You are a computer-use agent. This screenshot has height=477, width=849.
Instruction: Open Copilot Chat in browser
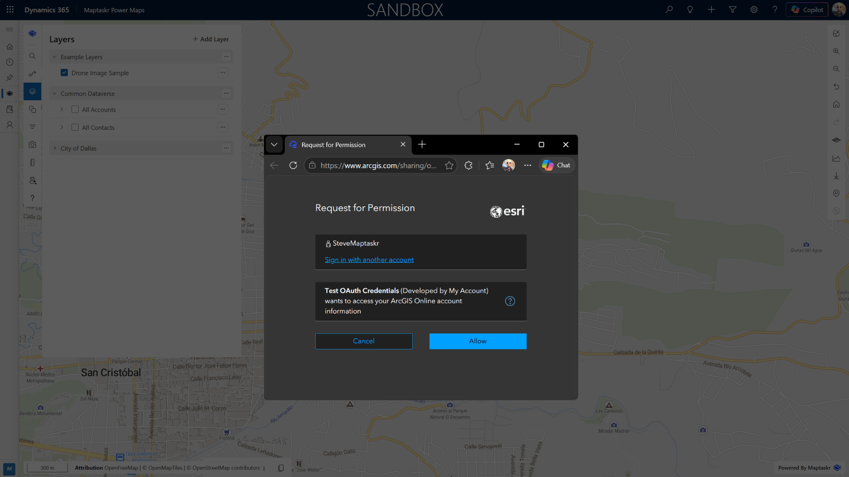pyautogui.click(x=557, y=165)
